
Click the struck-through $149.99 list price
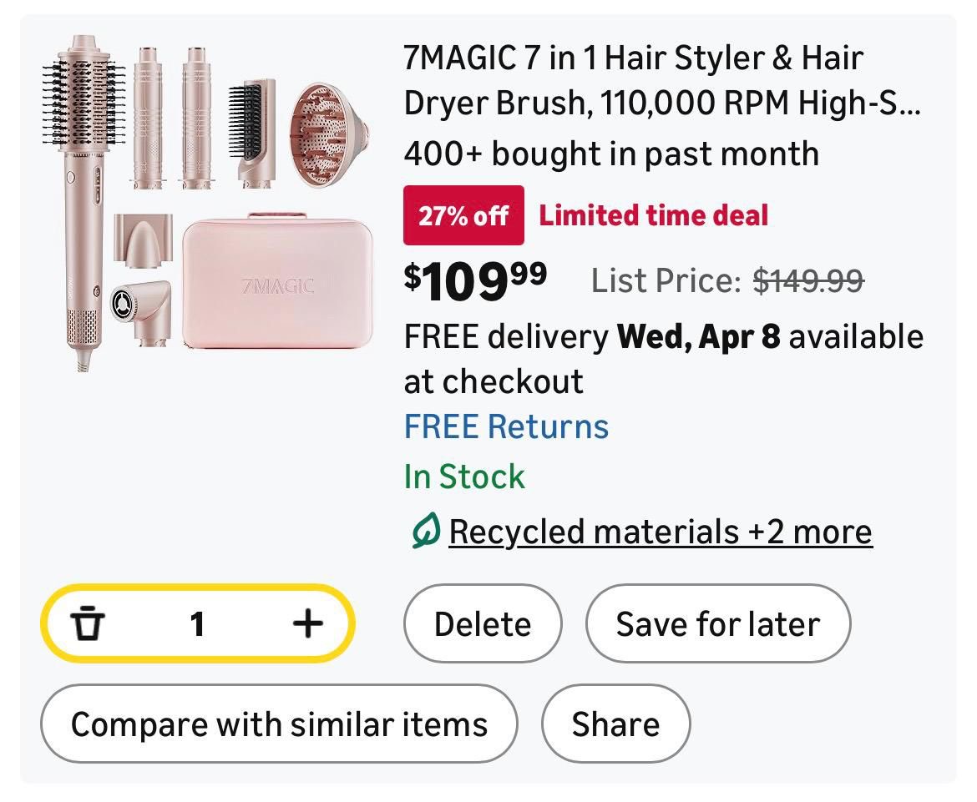(x=807, y=282)
